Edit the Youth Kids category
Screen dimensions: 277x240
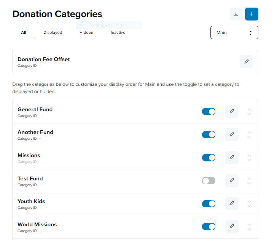[232, 204]
